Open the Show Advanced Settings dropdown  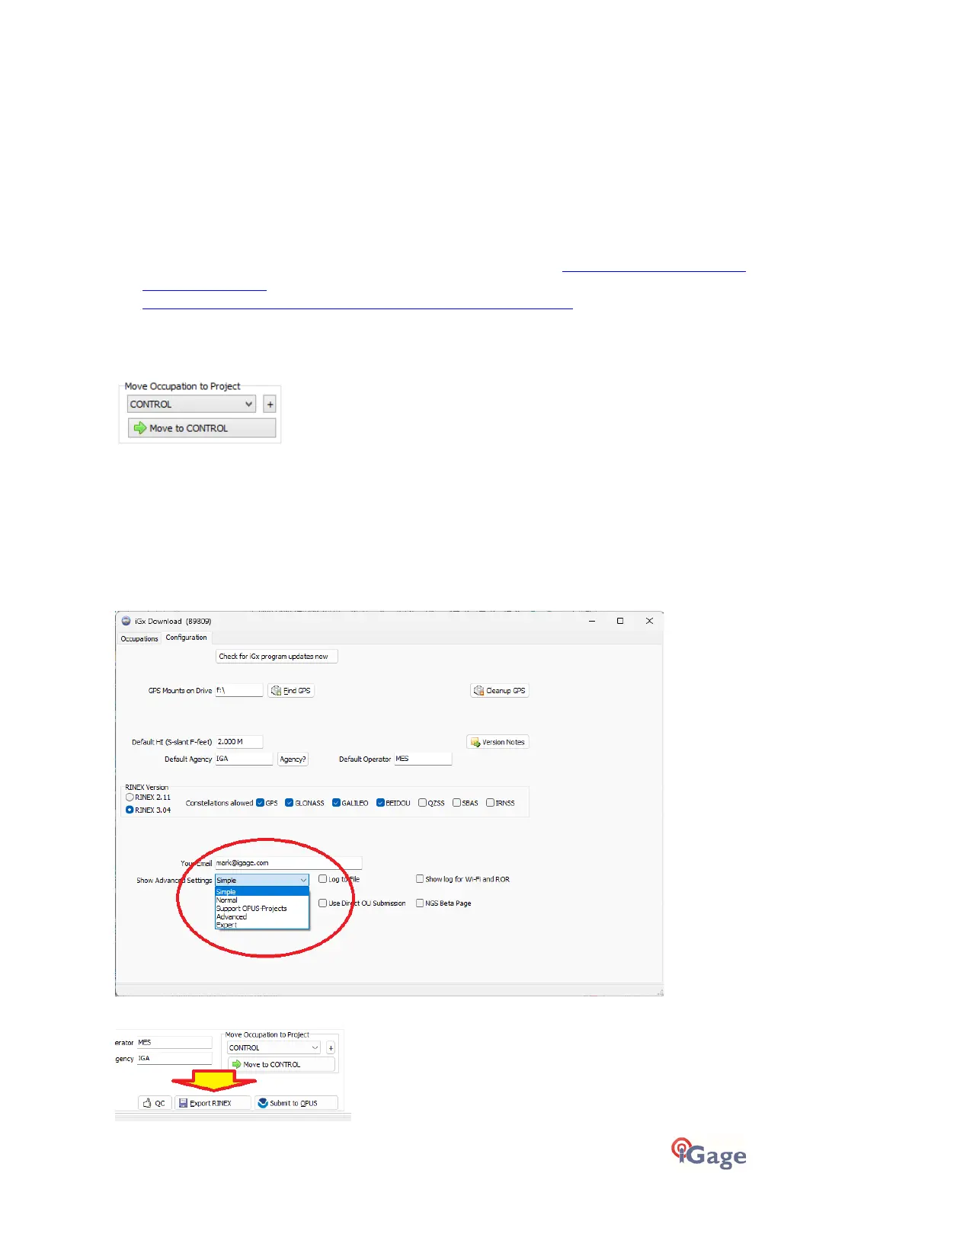coord(262,880)
